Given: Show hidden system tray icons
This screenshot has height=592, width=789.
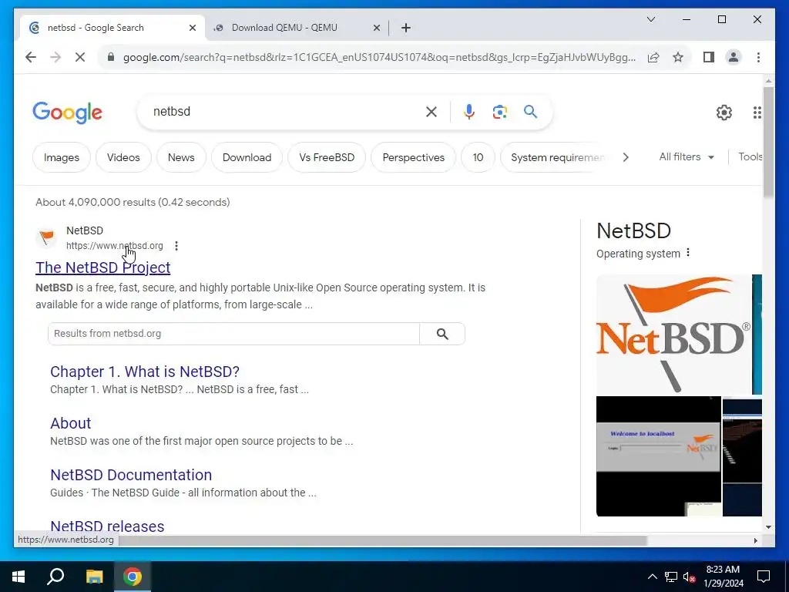Looking at the screenshot, I should pyautogui.click(x=652, y=577).
